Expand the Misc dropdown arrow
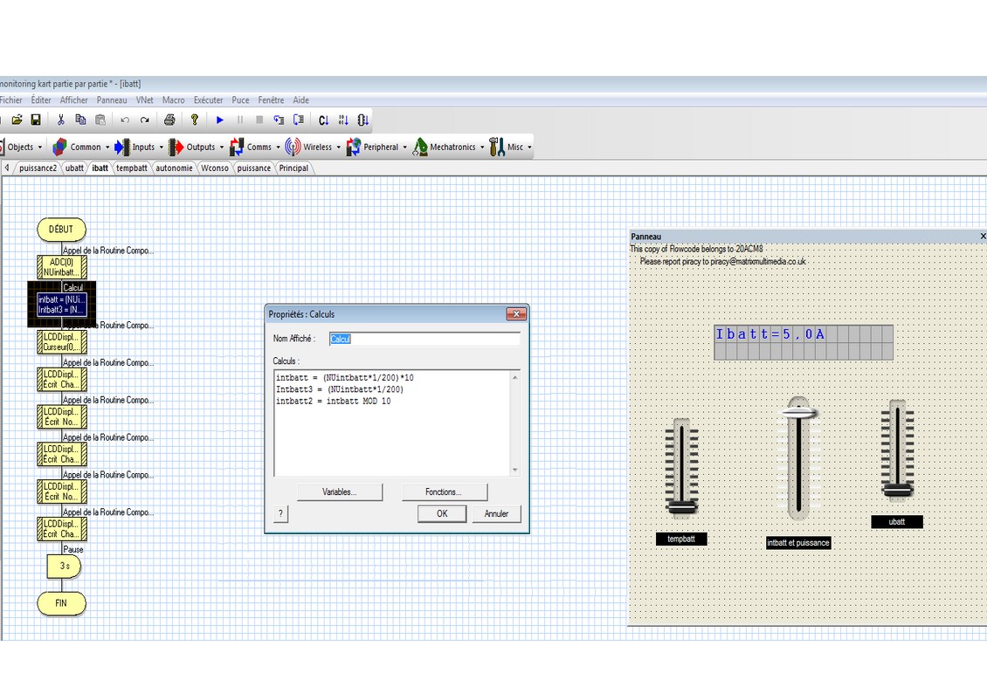 point(529,148)
